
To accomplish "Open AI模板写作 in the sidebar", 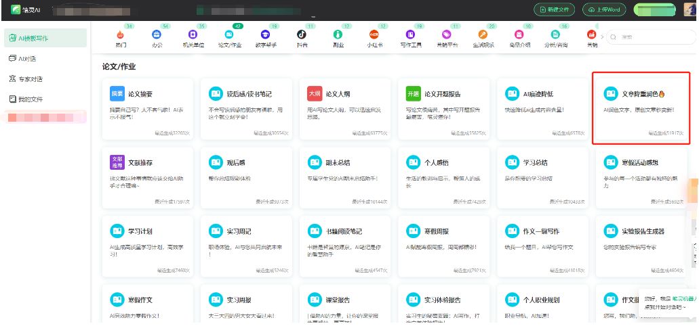I will pos(45,39).
